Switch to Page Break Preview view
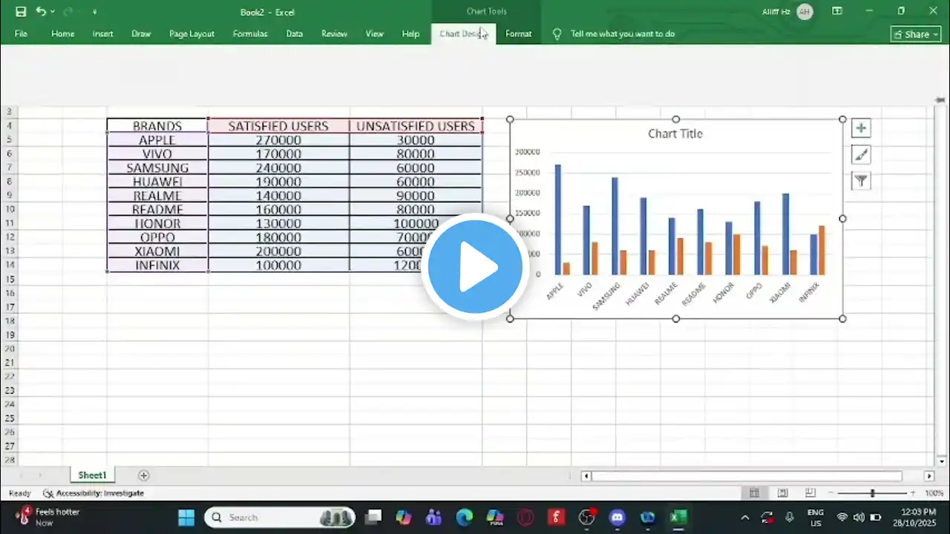Viewport: 950px width, 534px height. click(x=810, y=493)
